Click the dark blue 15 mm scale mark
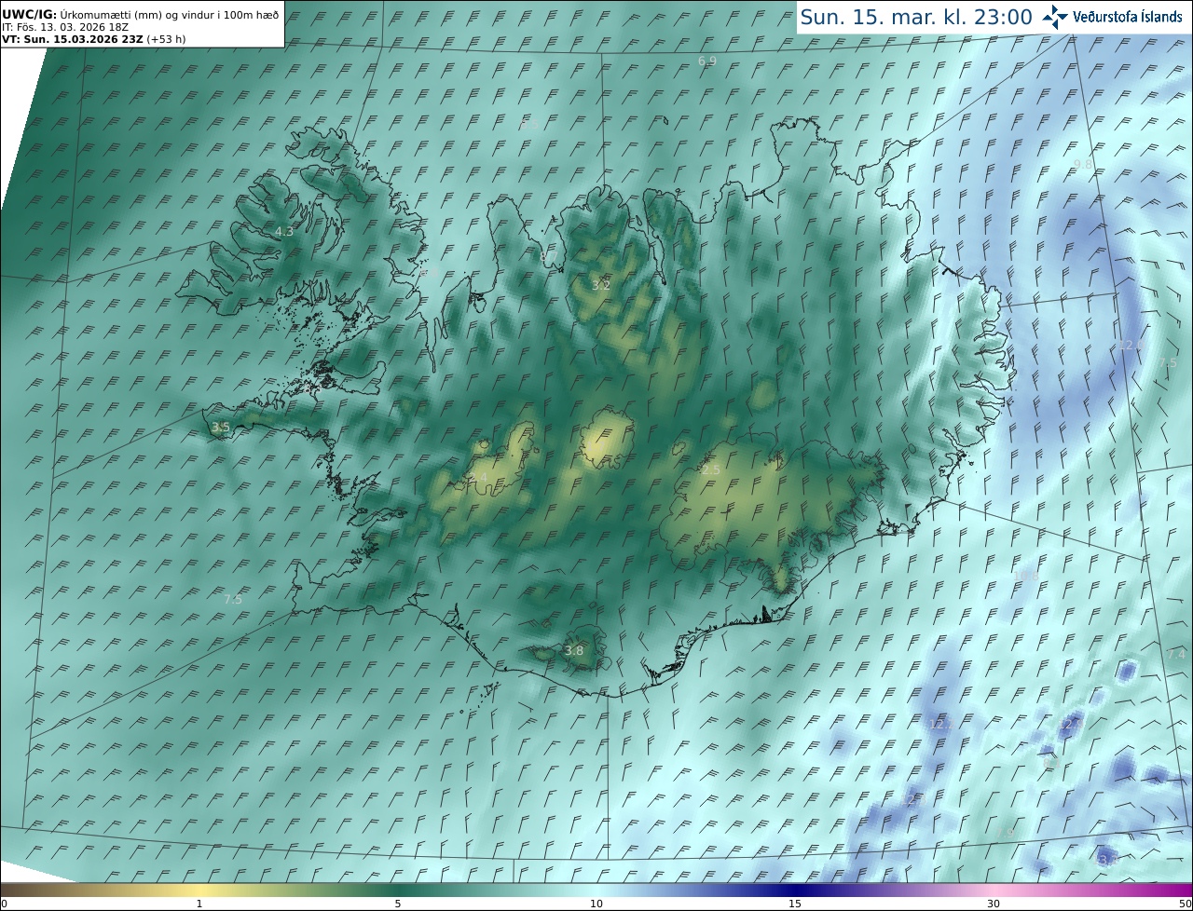The height and width of the screenshot is (911, 1193). point(795,904)
